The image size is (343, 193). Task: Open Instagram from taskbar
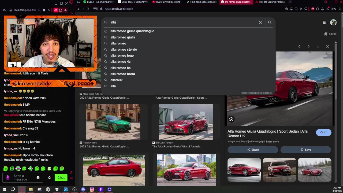coord(92,190)
